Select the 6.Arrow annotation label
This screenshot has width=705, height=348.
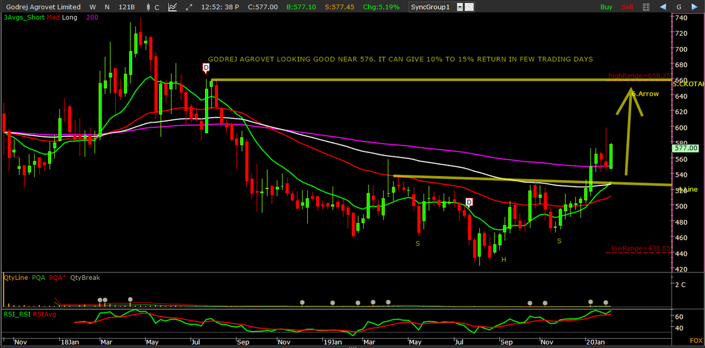645,93
